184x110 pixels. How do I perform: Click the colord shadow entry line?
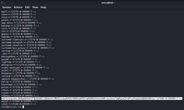(x=20, y=76)
